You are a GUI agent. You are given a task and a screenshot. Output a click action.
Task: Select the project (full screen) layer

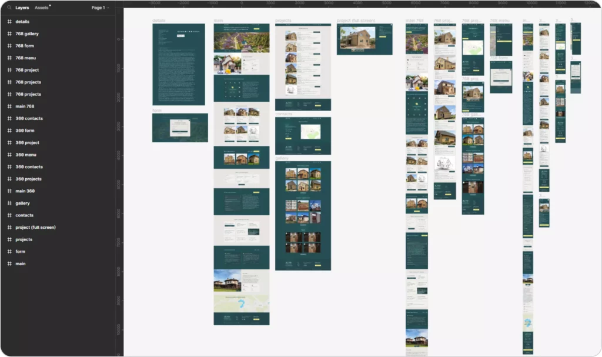[35, 228]
